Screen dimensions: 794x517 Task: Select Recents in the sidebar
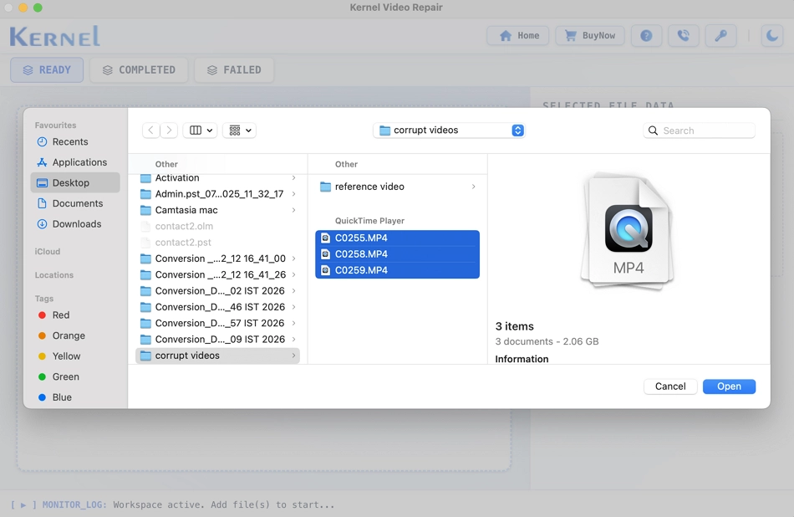75,142
